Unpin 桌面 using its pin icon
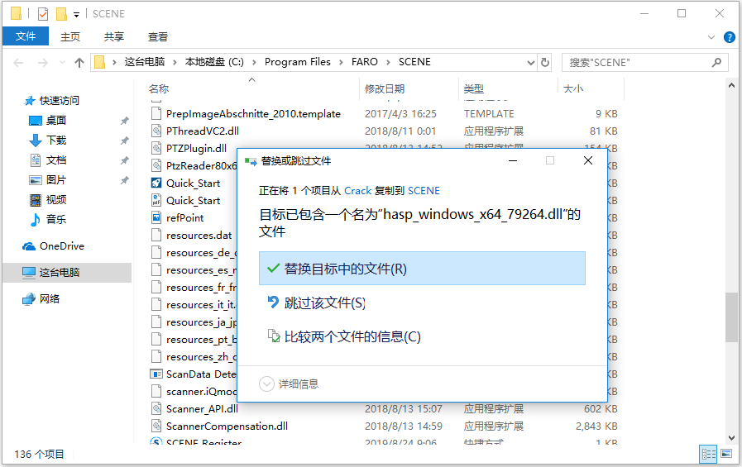Screen dimensions: 742x467 pyautogui.click(x=124, y=121)
